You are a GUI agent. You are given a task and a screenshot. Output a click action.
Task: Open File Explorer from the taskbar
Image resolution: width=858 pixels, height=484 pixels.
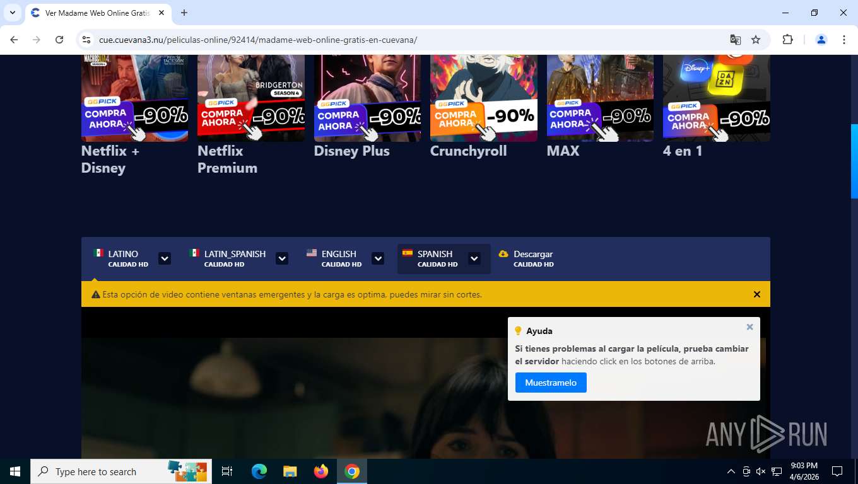(x=290, y=471)
